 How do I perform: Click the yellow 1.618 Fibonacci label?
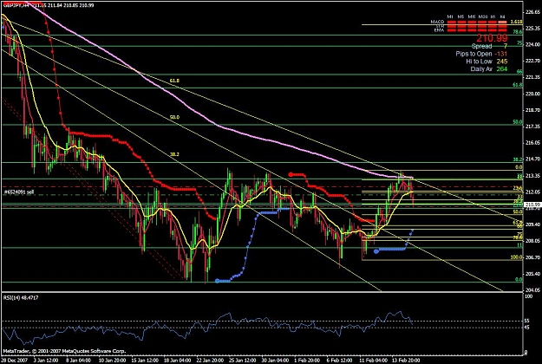[x=517, y=22]
